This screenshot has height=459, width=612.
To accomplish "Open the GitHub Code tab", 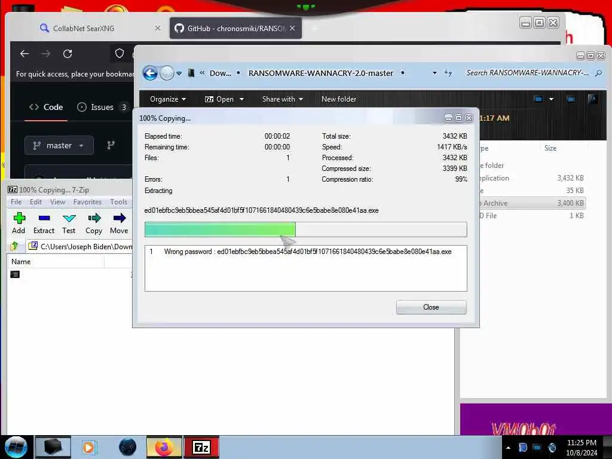I will pos(46,107).
